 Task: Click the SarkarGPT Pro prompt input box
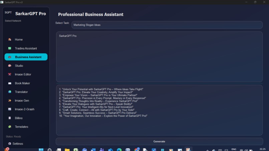click(159, 57)
